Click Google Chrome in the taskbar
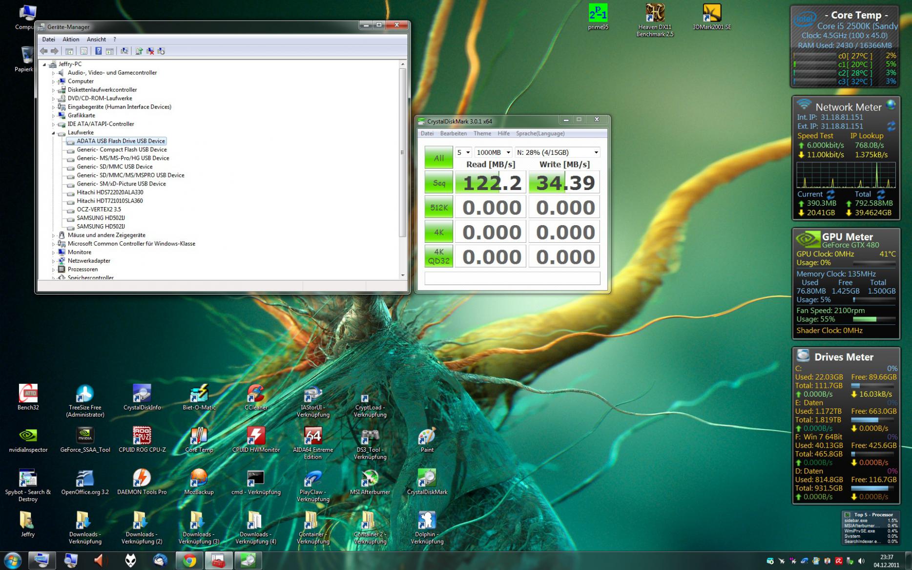The image size is (912, 570). pos(189,561)
